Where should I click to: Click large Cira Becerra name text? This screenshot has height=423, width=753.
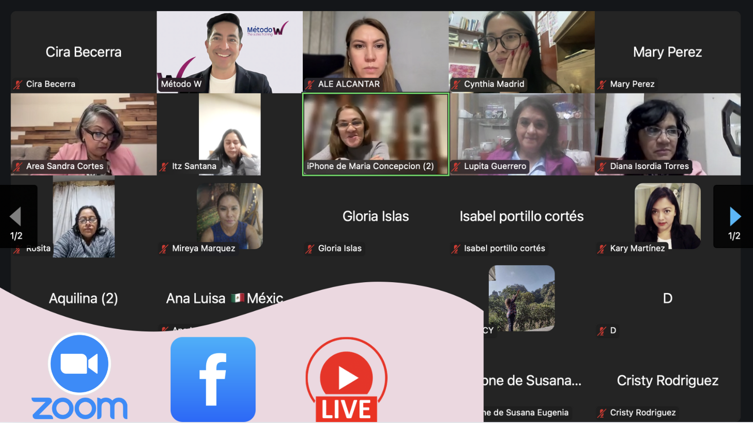[x=83, y=52]
